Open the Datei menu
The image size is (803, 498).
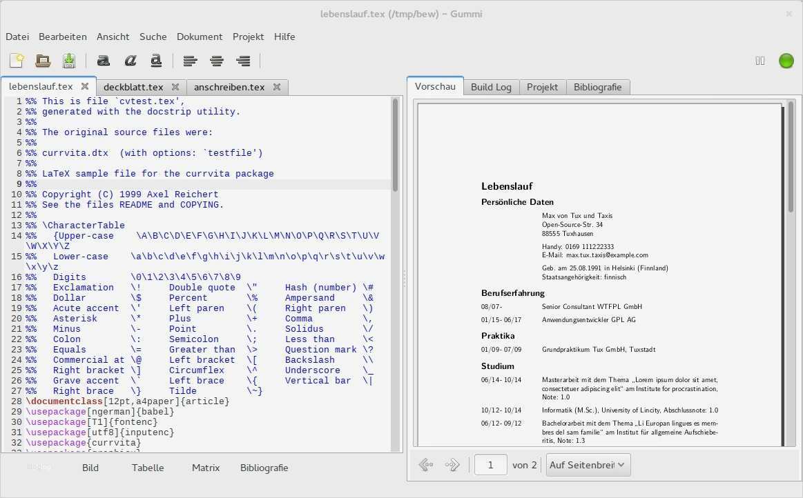tap(17, 37)
